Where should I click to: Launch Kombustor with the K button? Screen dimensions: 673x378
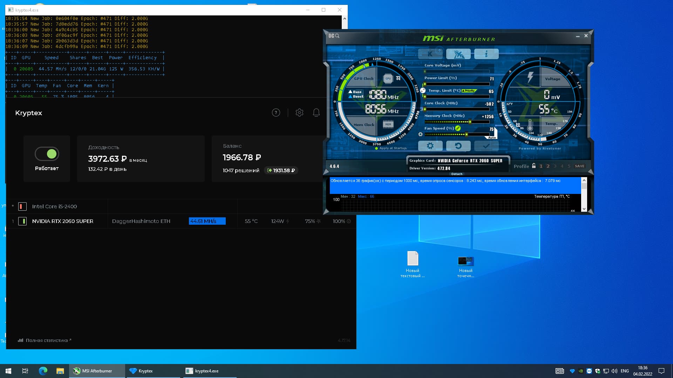tap(430, 54)
